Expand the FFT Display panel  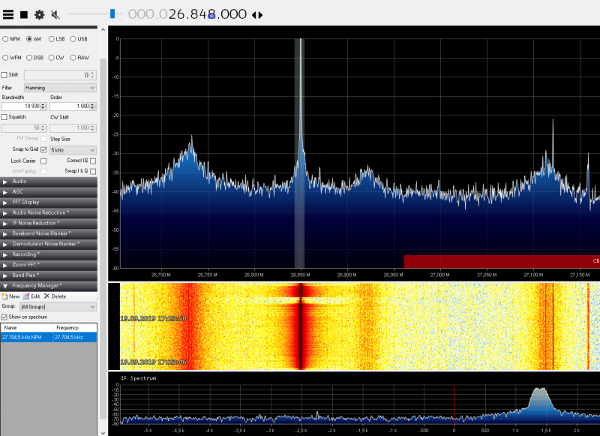click(49, 202)
